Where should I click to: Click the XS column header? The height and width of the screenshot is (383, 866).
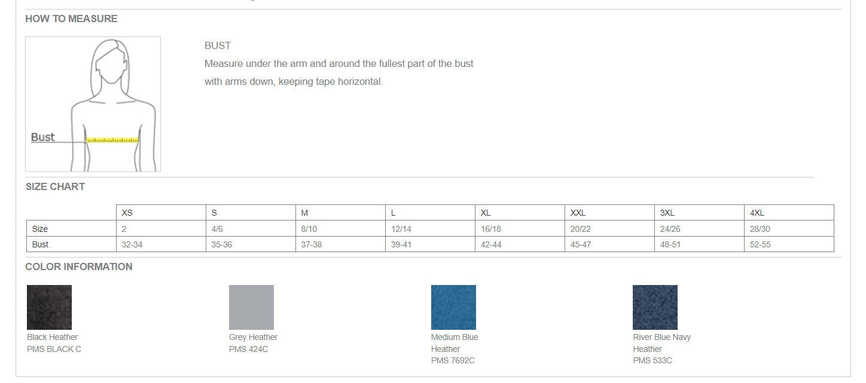pyautogui.click(x=161, y=213)
